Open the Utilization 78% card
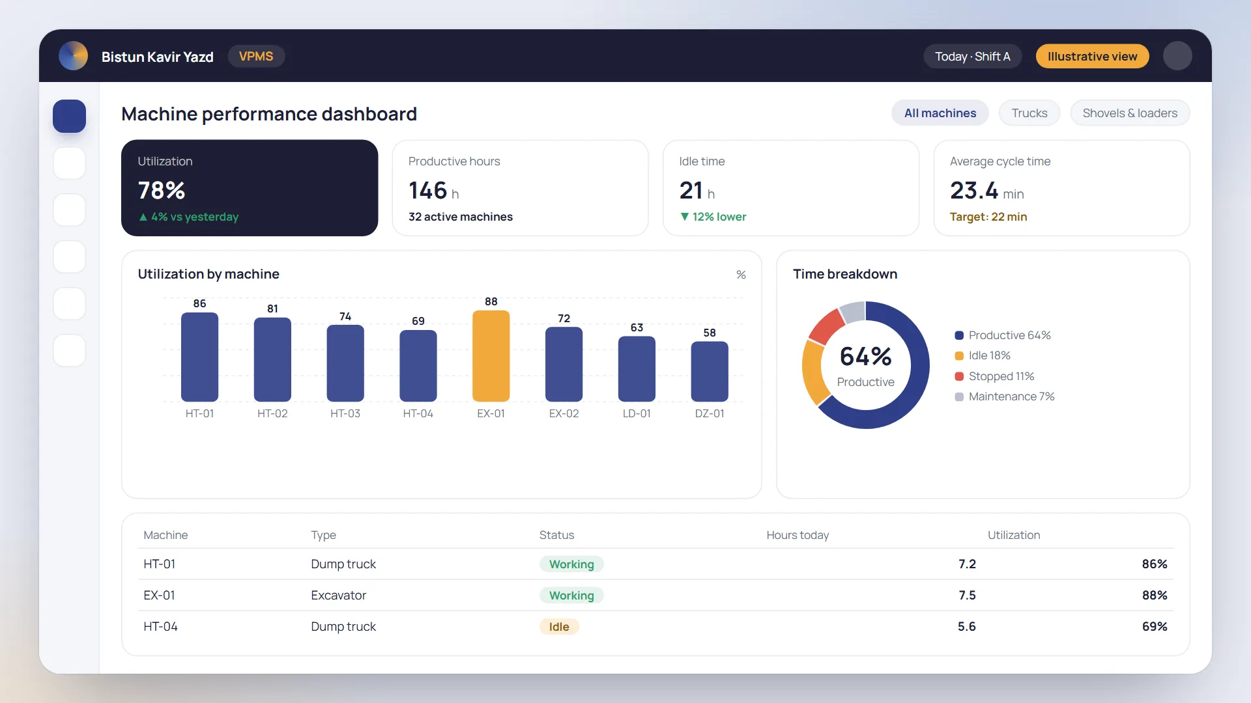 [x=250, y=188]
